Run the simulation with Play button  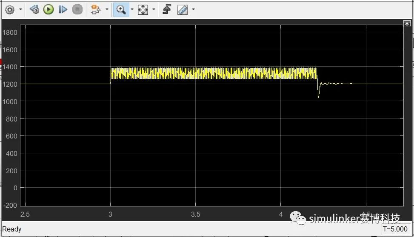tap(49, 9)
